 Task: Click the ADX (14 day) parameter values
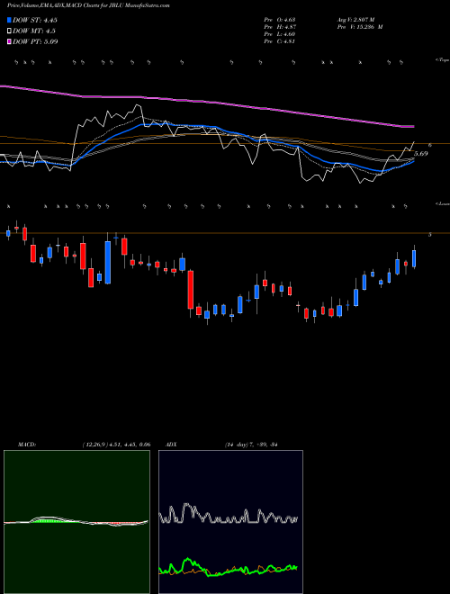(x=251, y=445)
